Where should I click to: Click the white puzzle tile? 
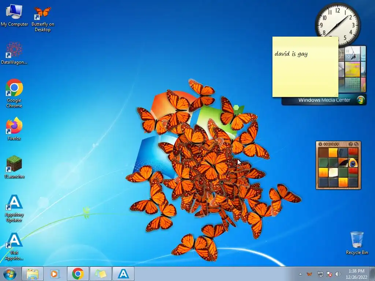[x=333, y=172]
